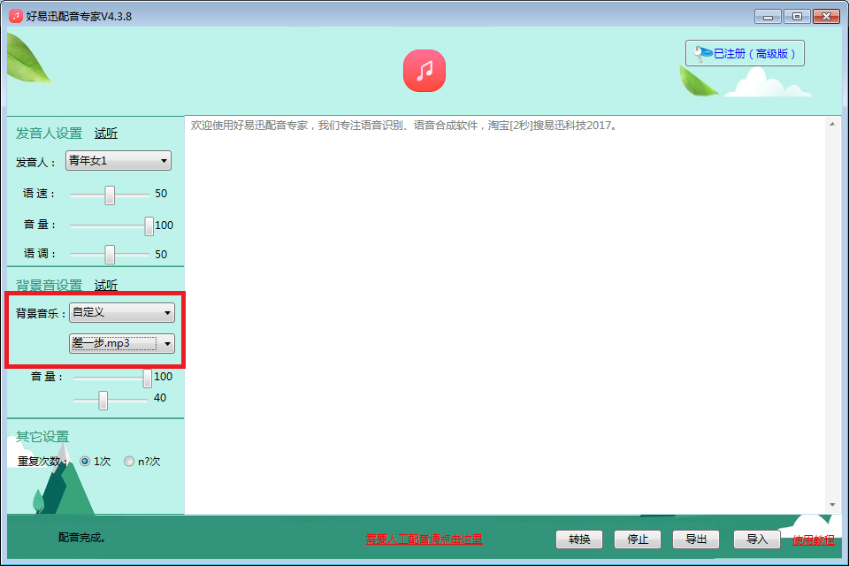This screenshot has height=566, width=849.
Task: Click the 语调 pitch slider handle
Action: click(x=110, y=255)
